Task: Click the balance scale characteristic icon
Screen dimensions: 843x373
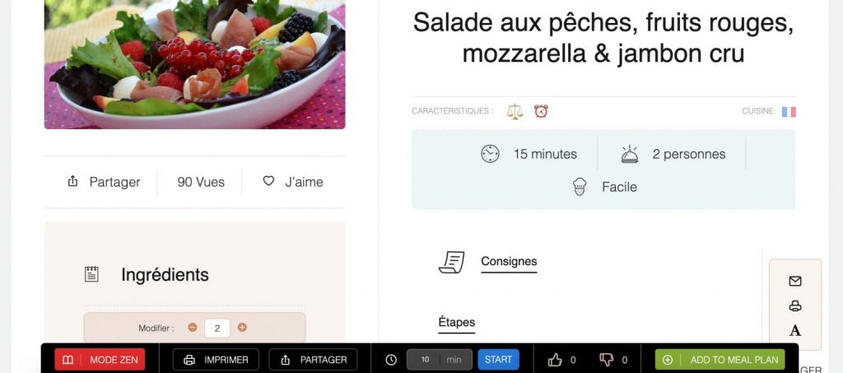Action: (x=515, y=111)
